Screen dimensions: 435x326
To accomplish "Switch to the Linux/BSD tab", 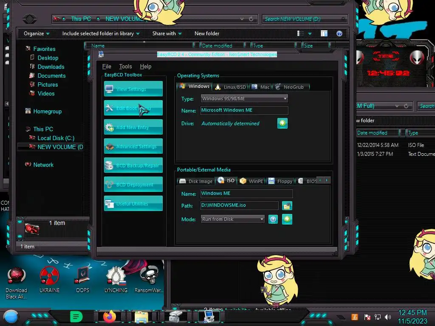I will tap(231, 87).
